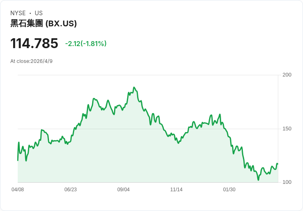Click the 100 label on the price axis
The width and height of the screenshot is (303, 211).
coord(287,182)
